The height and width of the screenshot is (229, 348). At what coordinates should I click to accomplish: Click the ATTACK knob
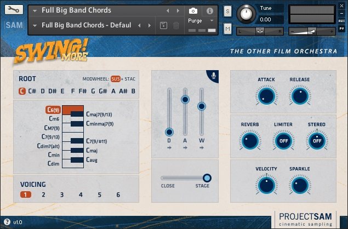click(x=266, y=96)
